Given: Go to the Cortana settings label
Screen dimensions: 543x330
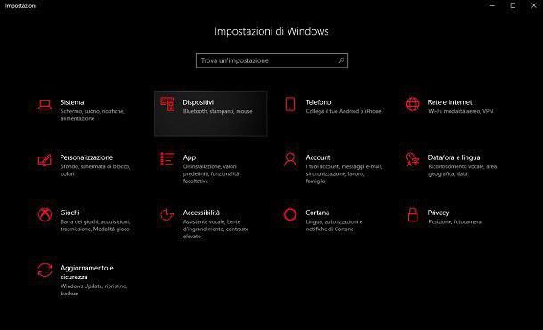Looking at the screenshot, I should click(317, 213).
